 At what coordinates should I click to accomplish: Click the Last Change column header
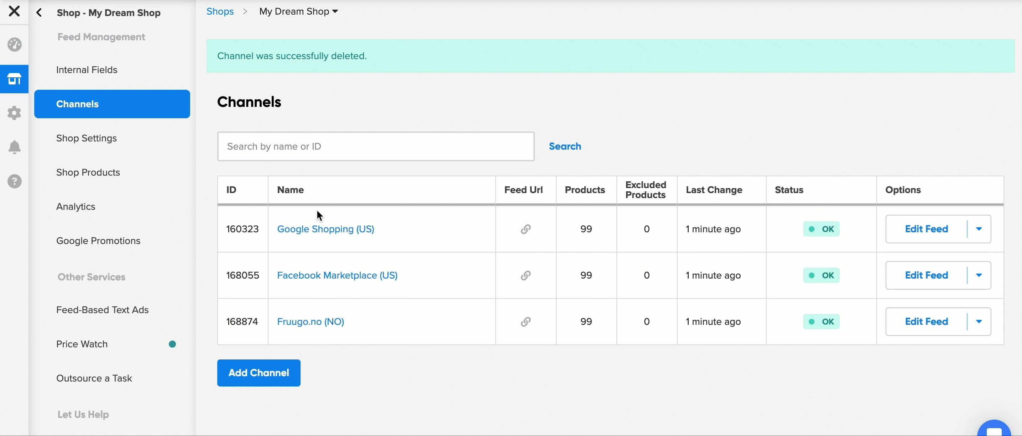click(x=714, y=190)
